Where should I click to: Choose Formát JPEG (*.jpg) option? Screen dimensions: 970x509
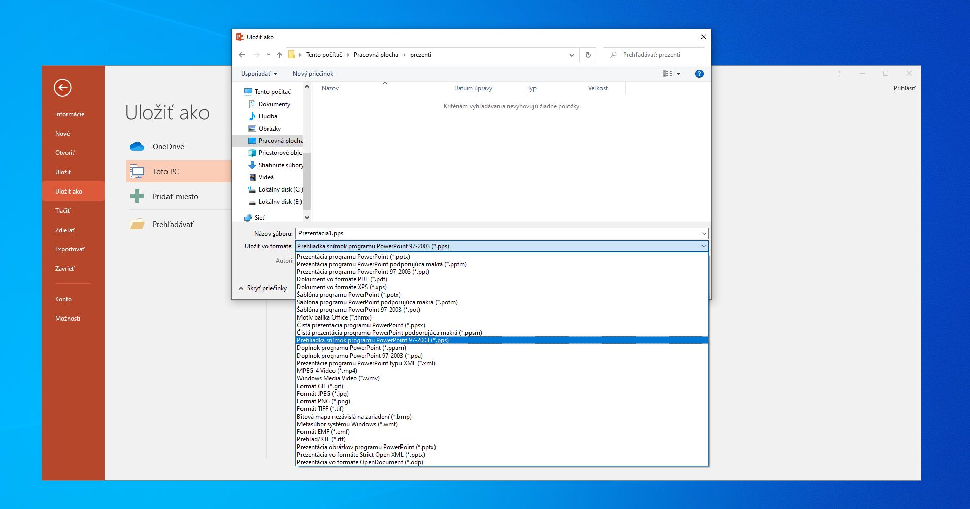501,394
